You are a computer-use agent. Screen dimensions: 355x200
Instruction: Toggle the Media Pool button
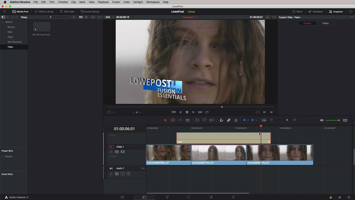[20, 11]
